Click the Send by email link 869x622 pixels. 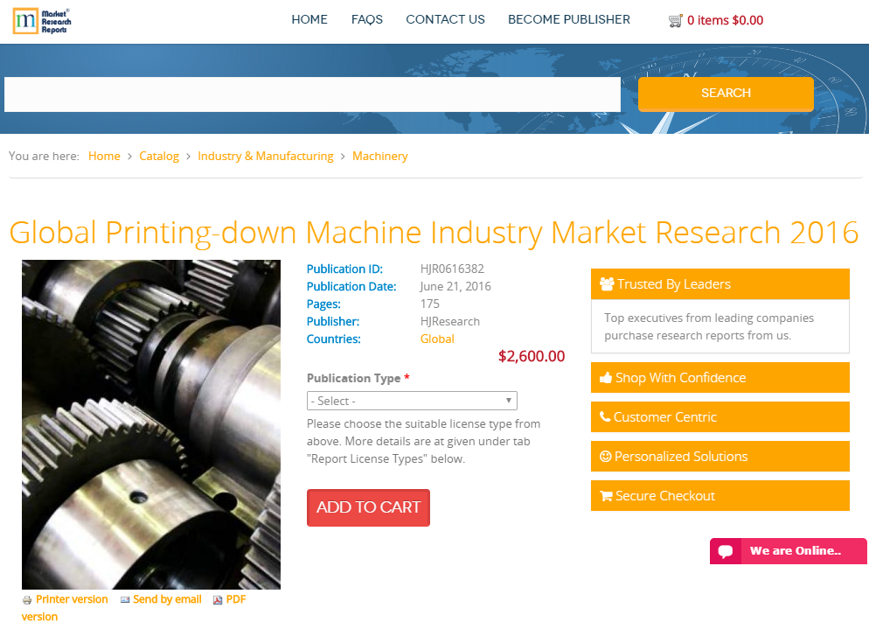(167, 599)
